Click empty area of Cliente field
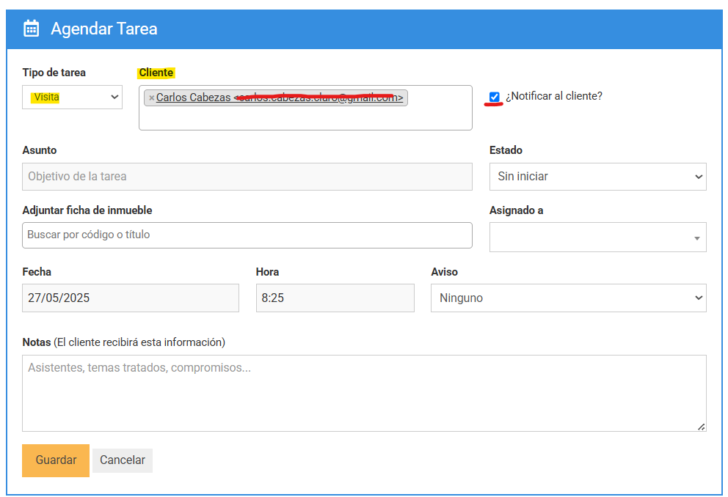The height and width of the screenshot is (497, 728). (x=305, y=118)
